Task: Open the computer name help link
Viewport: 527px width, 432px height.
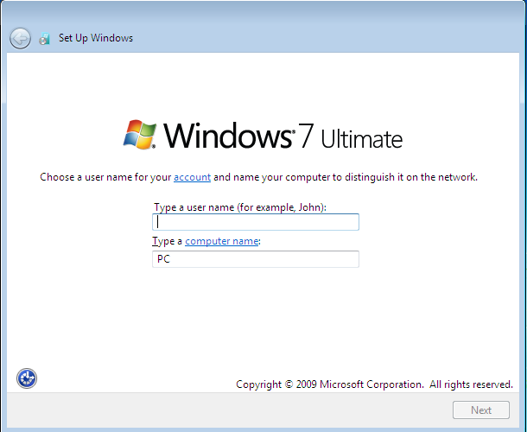Action: tap(221, 241)
